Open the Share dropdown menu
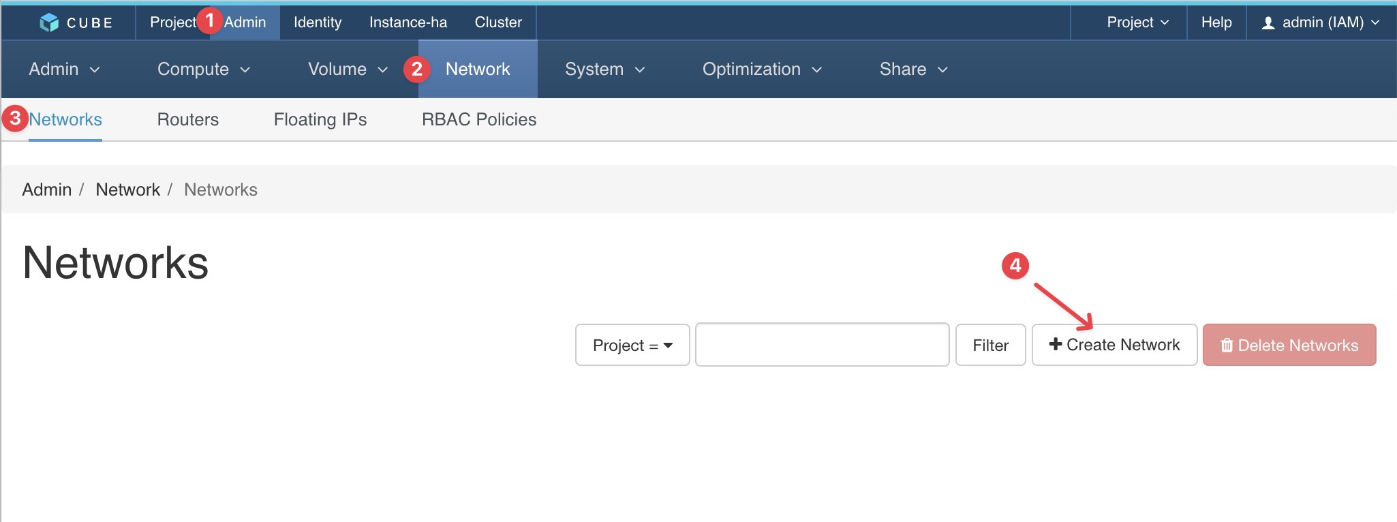The height and width of the screenshot is (522, 1397). [913, 69]
